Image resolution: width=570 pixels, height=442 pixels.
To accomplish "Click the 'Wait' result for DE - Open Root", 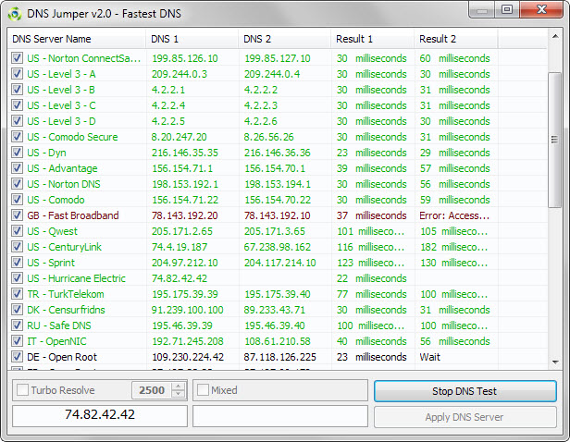I will click(x=429, y=357).
